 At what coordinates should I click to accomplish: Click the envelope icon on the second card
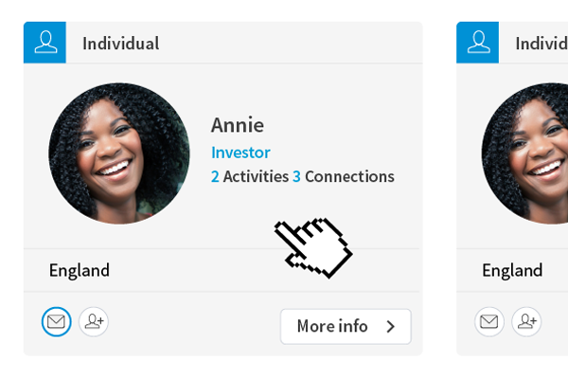coord(489,322)
